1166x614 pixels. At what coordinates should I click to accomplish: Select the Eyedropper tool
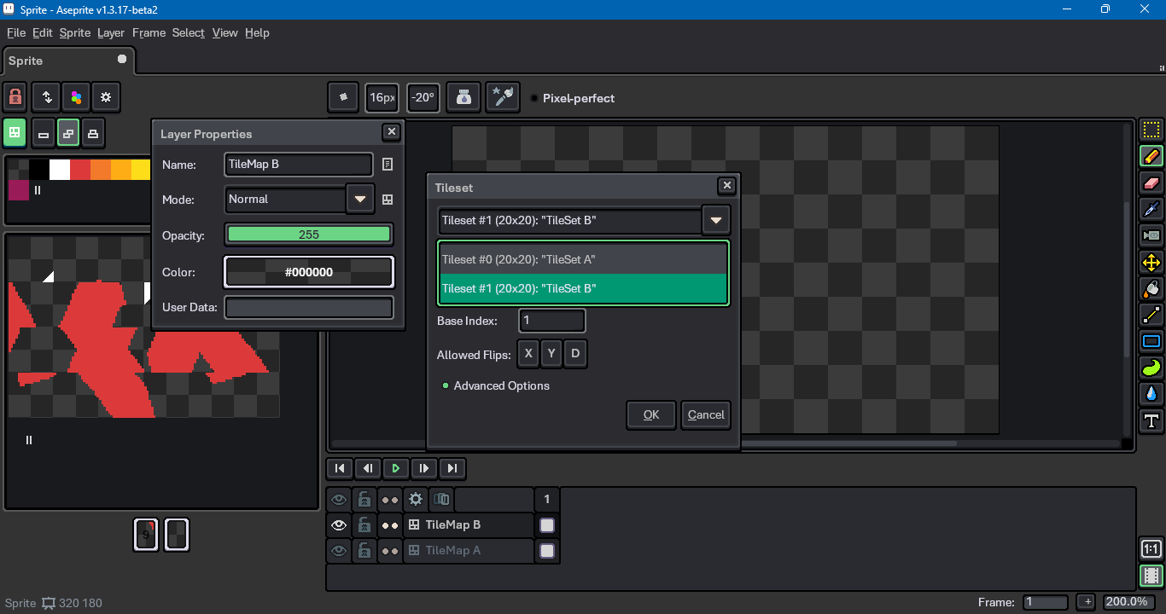point(1151,209)
